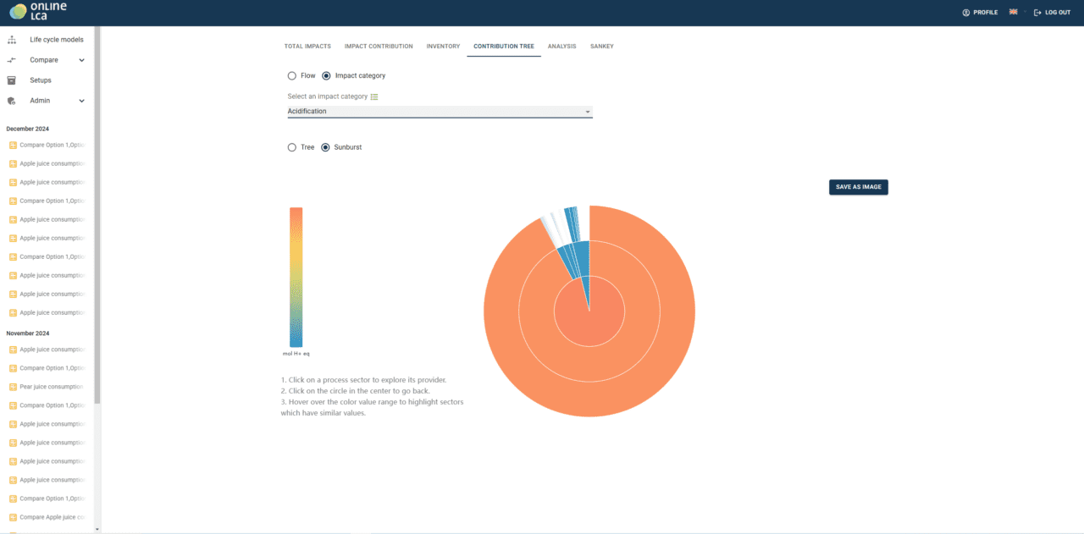1084x534 pixels.
Task: Click the Pear juice consumption result icon
Action: tap(13, 387)
